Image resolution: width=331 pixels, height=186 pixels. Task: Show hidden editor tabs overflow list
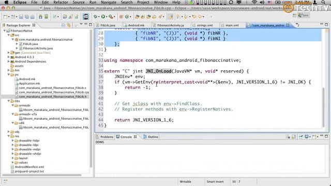coord(297,25)
